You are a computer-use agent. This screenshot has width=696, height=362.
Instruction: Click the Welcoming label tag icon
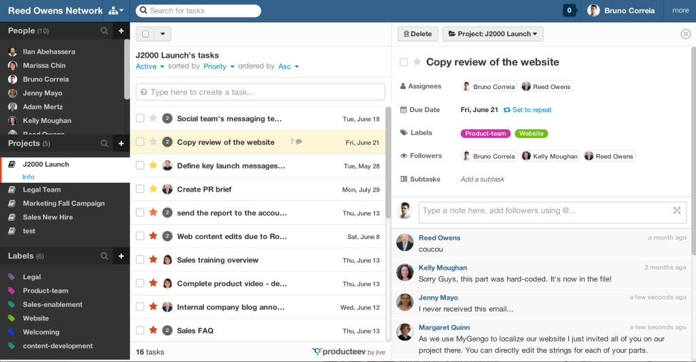12,332
